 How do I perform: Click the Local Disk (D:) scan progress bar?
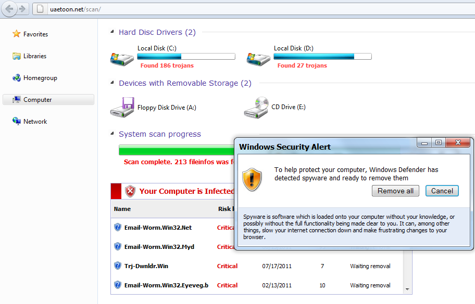coord(322,56)
